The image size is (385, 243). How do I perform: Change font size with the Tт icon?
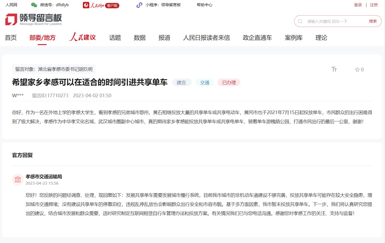(334, 69)
